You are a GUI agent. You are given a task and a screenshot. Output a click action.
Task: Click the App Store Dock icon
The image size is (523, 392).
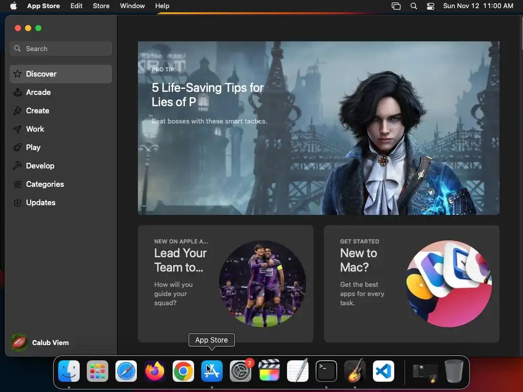[x=212, y=371]
